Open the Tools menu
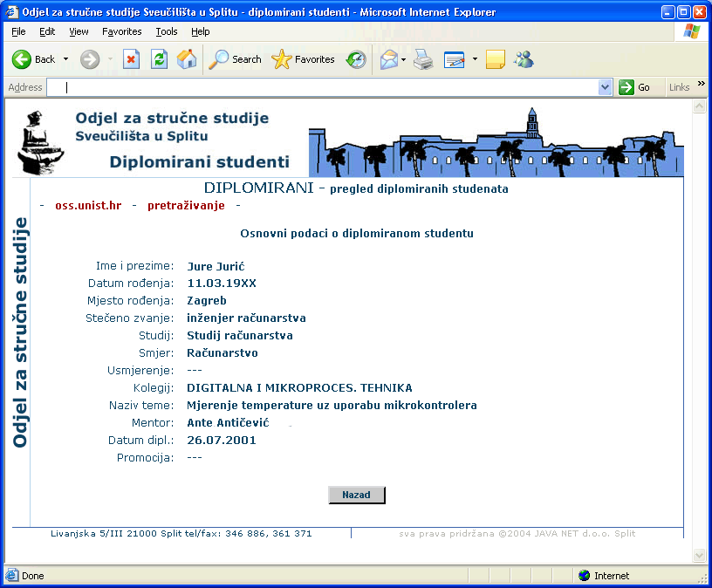Viewport: 712px width, 588px height. [166, 31]
